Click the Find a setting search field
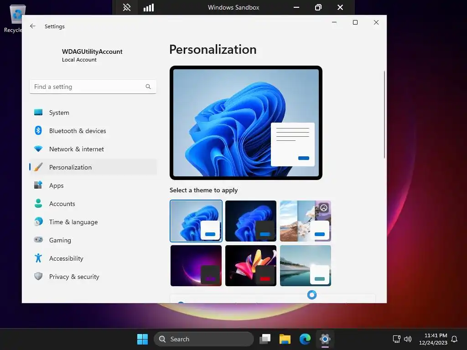The height and width of the screenshot is (350, 467). coord(93,87)
